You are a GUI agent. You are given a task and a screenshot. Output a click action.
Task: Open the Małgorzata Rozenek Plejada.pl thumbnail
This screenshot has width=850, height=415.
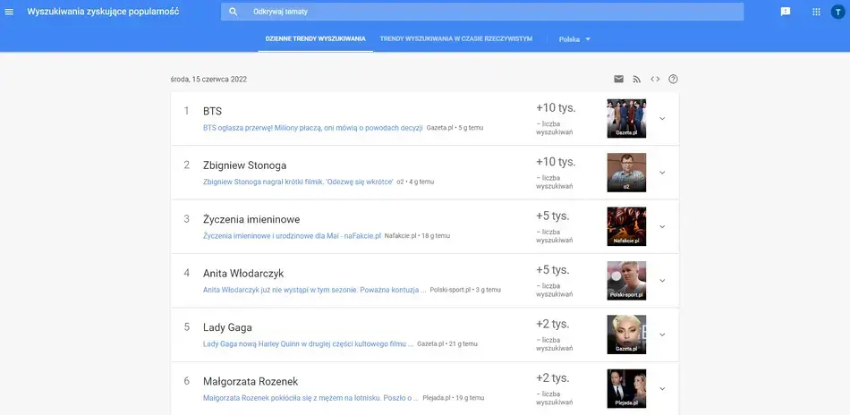[x=626, y=388]
